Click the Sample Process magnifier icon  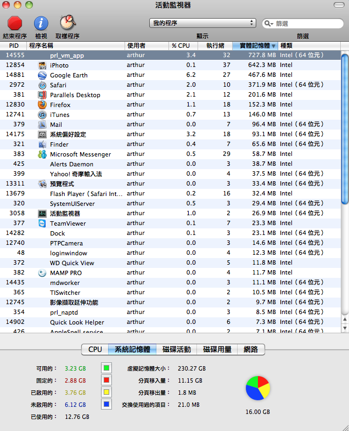[67, 23]
